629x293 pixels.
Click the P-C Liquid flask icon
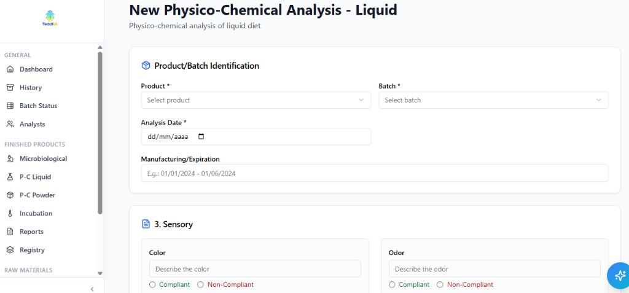pos(10,177)
